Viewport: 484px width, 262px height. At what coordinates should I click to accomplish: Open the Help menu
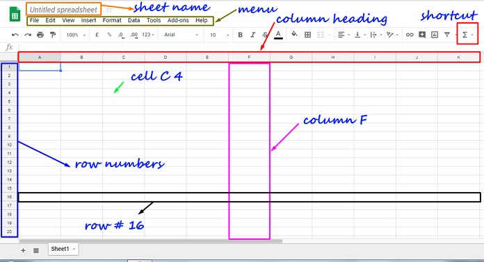201,20
